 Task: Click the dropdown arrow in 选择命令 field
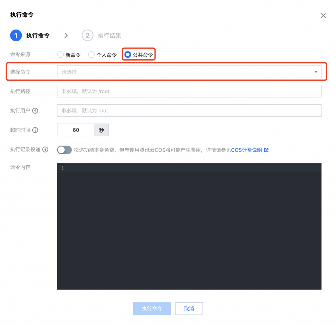(316, 71)
